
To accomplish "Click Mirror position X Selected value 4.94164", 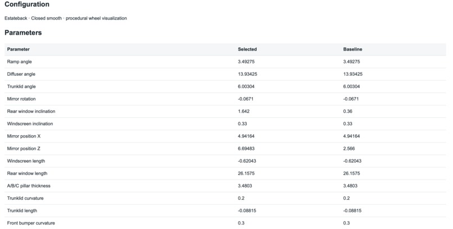I will (x=246, y=136).
